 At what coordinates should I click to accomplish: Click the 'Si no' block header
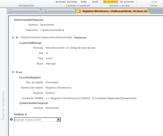[x=19, y=72]
